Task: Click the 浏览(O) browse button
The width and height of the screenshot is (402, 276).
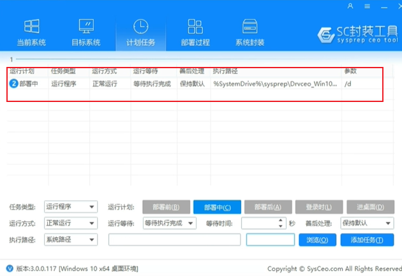Action: [317, 240]
